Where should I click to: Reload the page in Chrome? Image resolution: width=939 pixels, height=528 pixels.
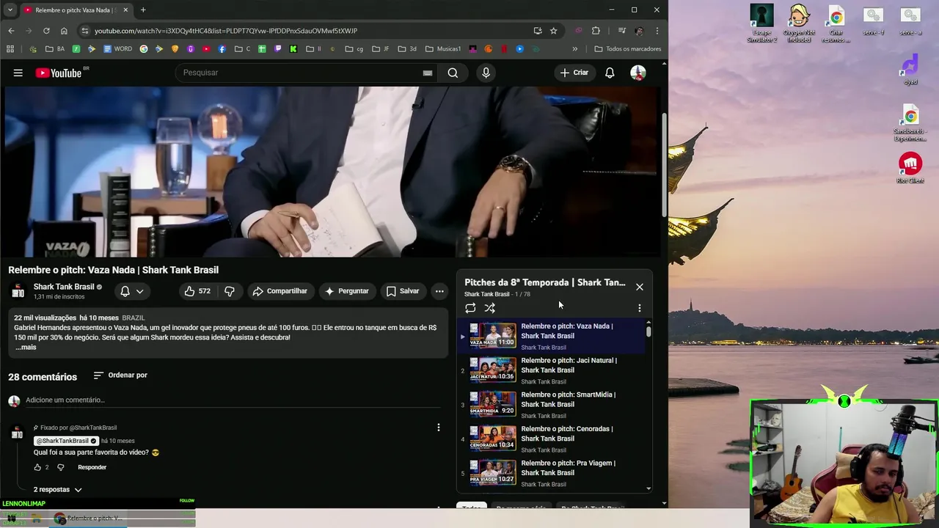click(x=46, y=31)
